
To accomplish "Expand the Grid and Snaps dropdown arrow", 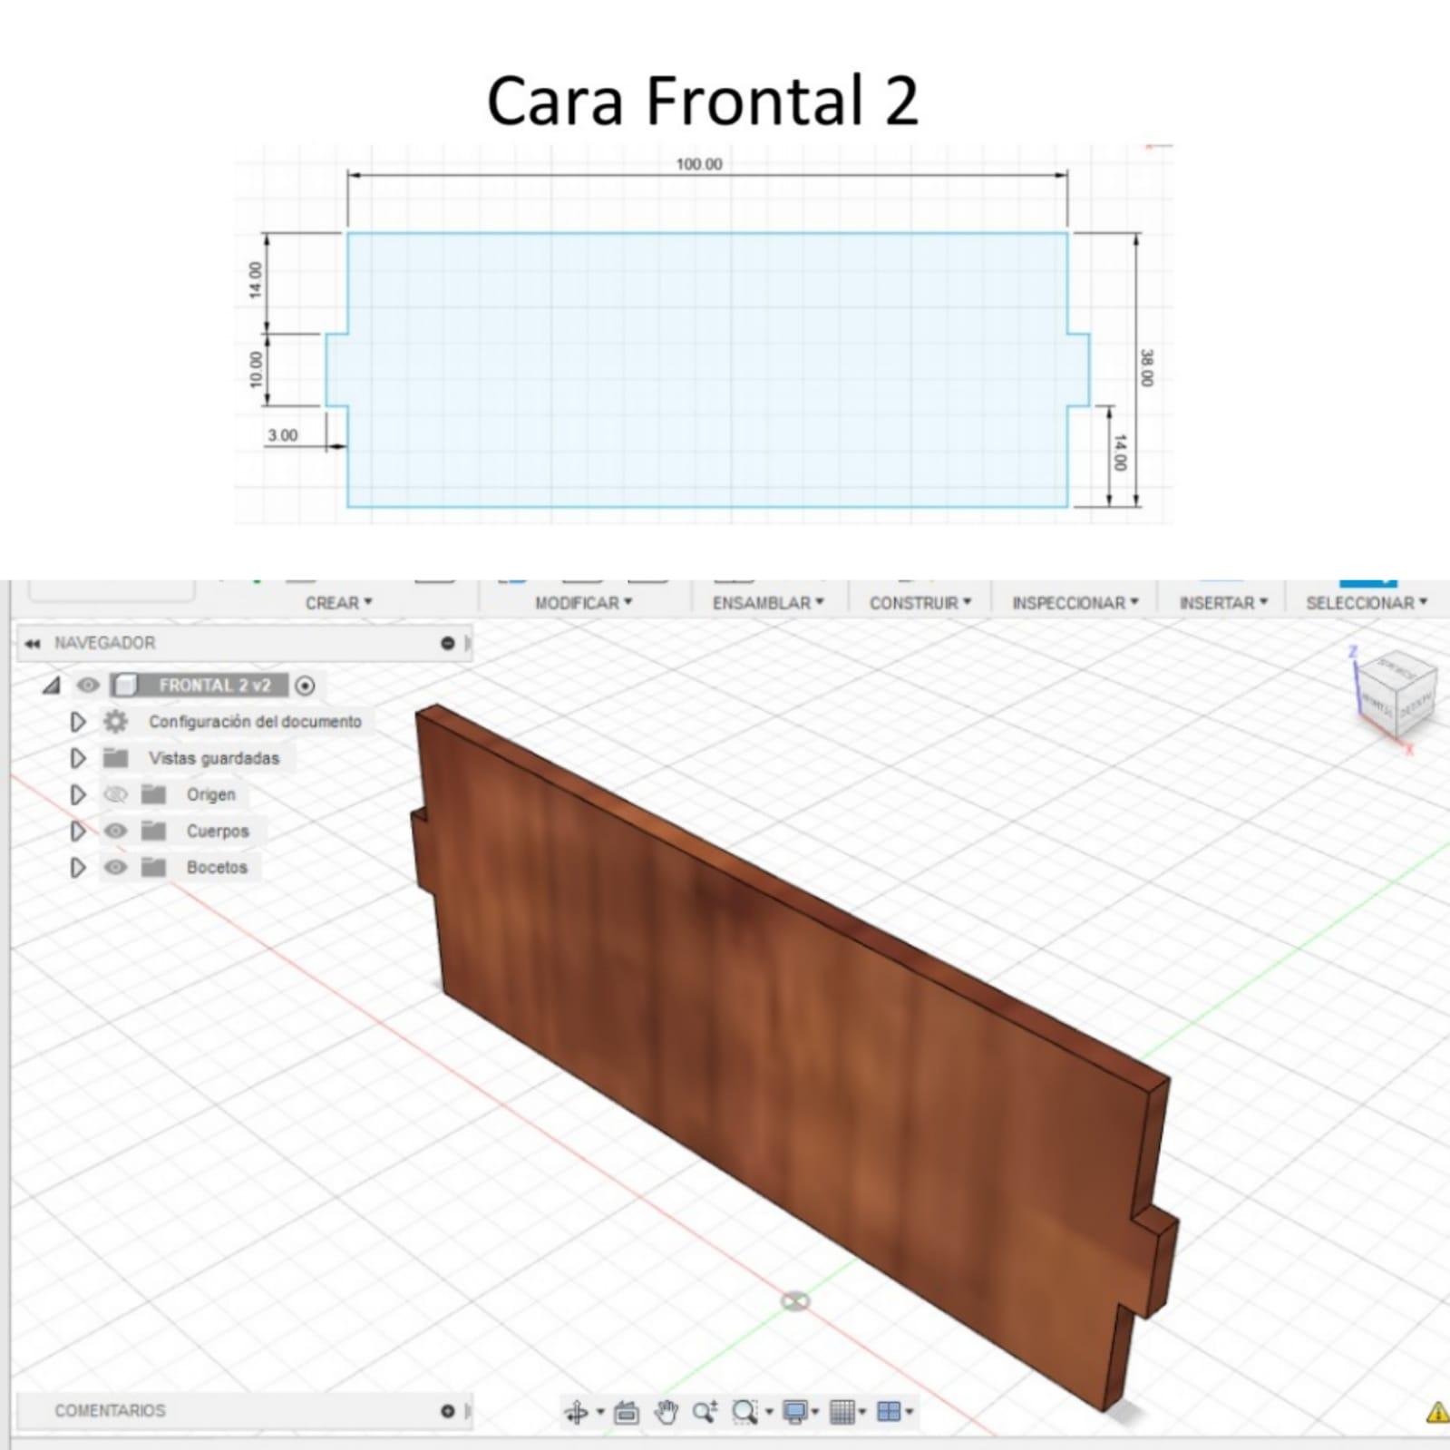I will (x=862, y=1412).
